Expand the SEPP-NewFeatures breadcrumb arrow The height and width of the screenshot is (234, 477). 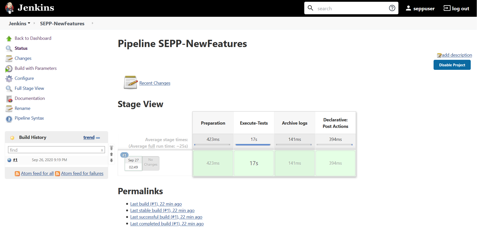[92, 23]
